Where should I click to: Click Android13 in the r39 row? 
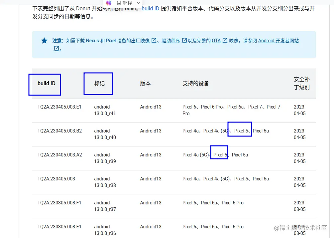click(151, 155)
